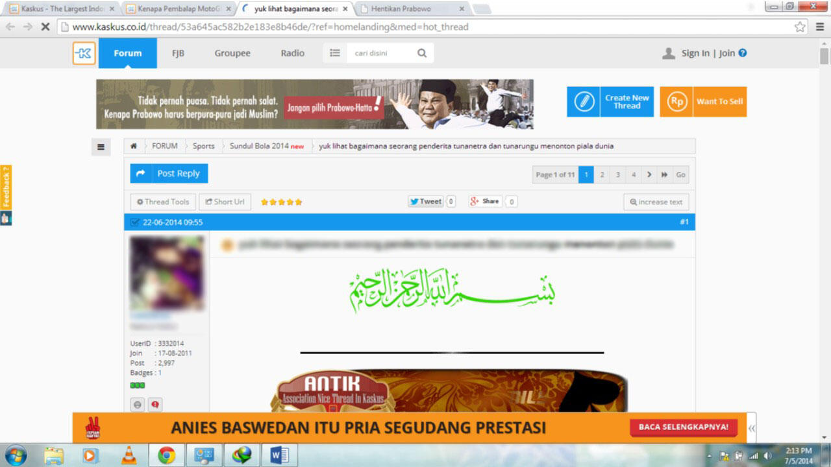
Task: Open the Groupee navigation item
Action: [x=232, y=53]
